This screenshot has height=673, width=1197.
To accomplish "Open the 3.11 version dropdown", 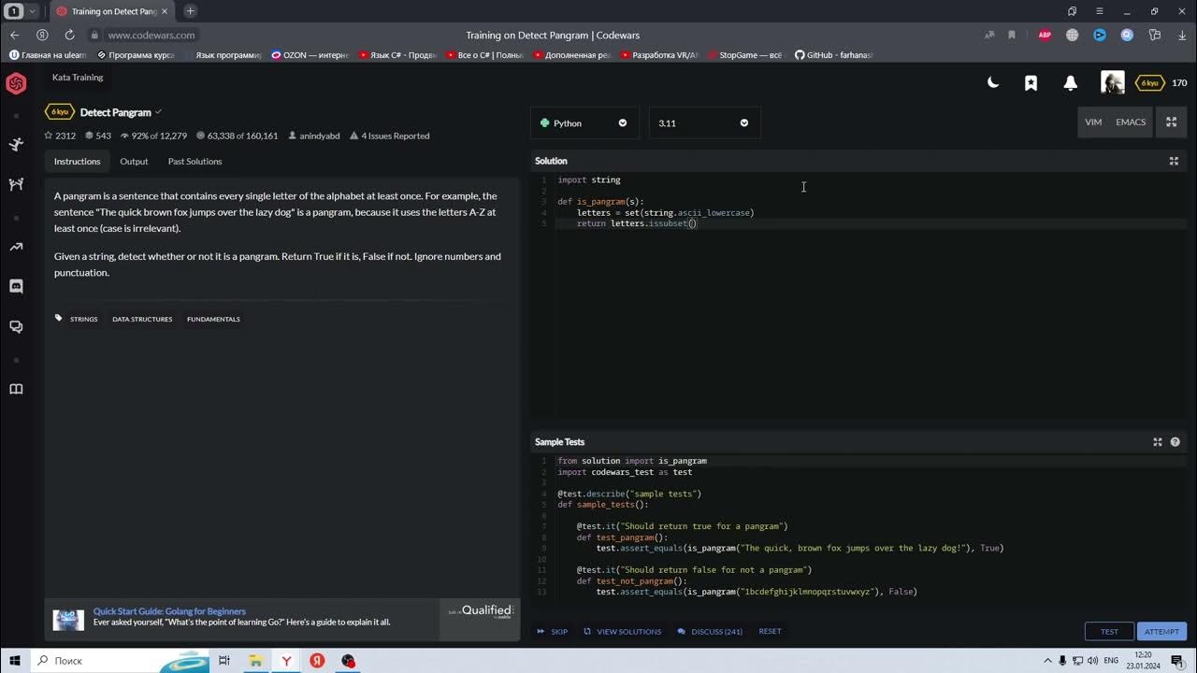I will pyautogui.click(x=704, y=123).
